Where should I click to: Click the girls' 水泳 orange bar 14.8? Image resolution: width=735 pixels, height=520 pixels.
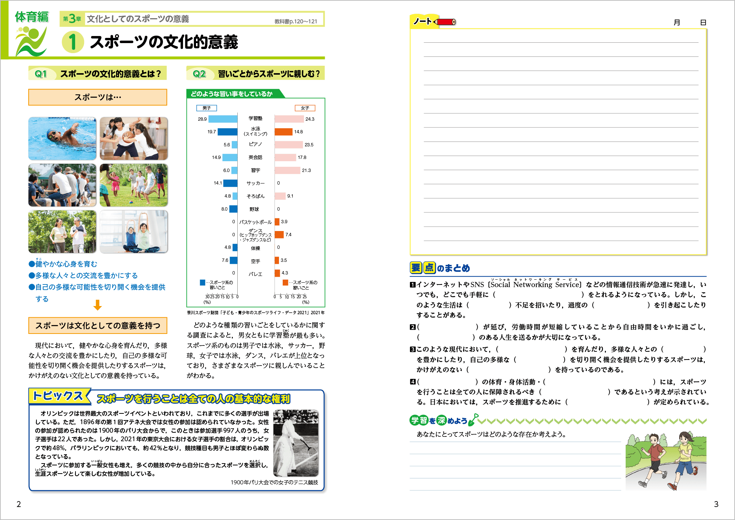283,132
